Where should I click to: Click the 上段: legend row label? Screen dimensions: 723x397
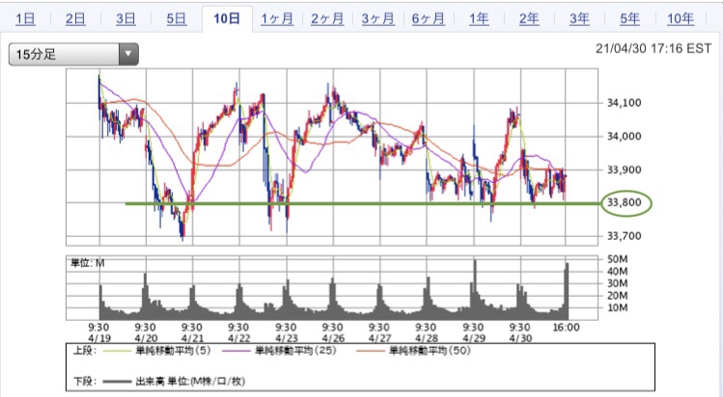pos(85,351)
